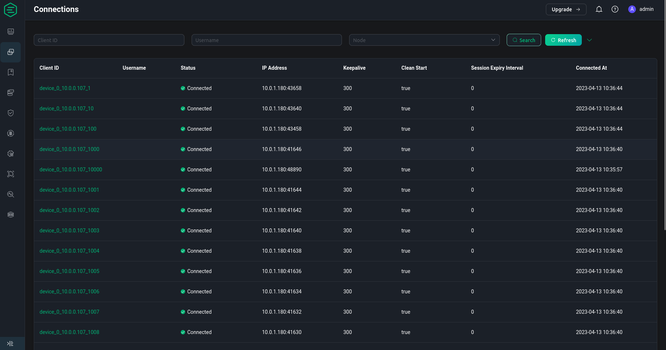The height and width of the screenshot is (350, 666).
Task: Select the Data stacked-layers sidebar icon
Action: pyautogui.click(x=11, y=215)
